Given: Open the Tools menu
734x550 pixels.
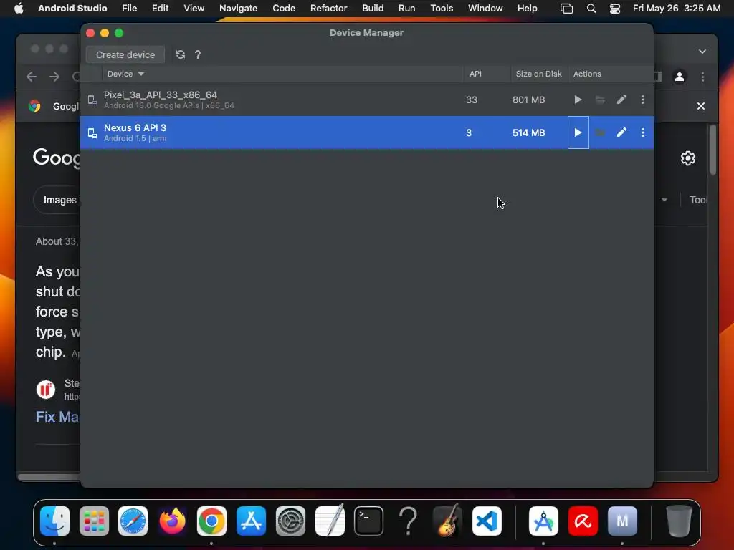Looking at the screenshot, I should pos(442,8).
